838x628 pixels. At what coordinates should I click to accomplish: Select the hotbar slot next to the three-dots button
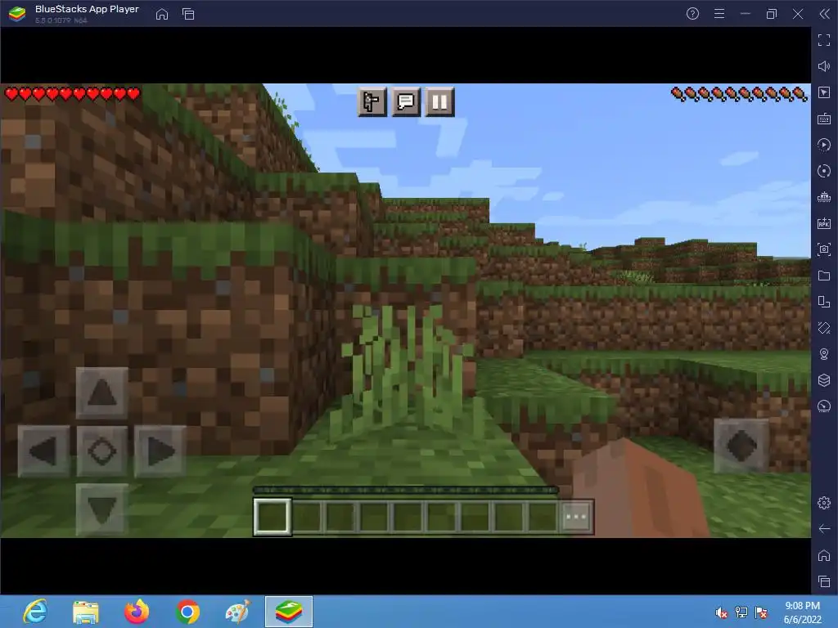(542, 517)
